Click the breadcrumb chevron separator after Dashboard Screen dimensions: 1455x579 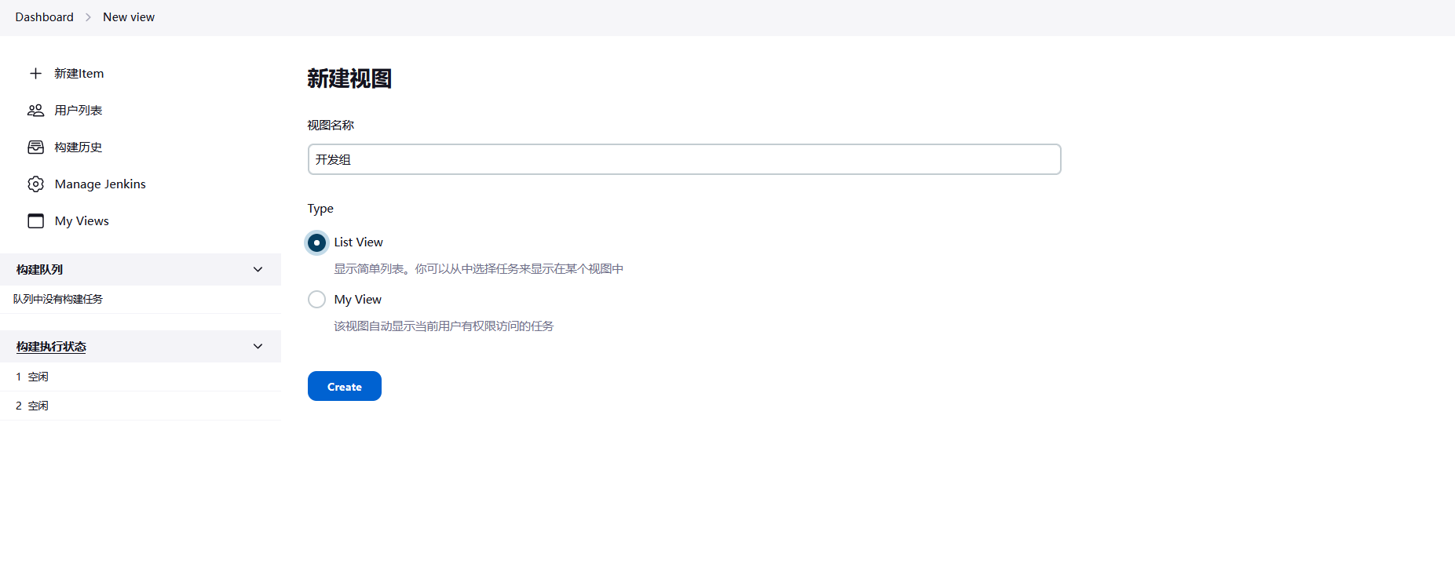tap(88, 17)
